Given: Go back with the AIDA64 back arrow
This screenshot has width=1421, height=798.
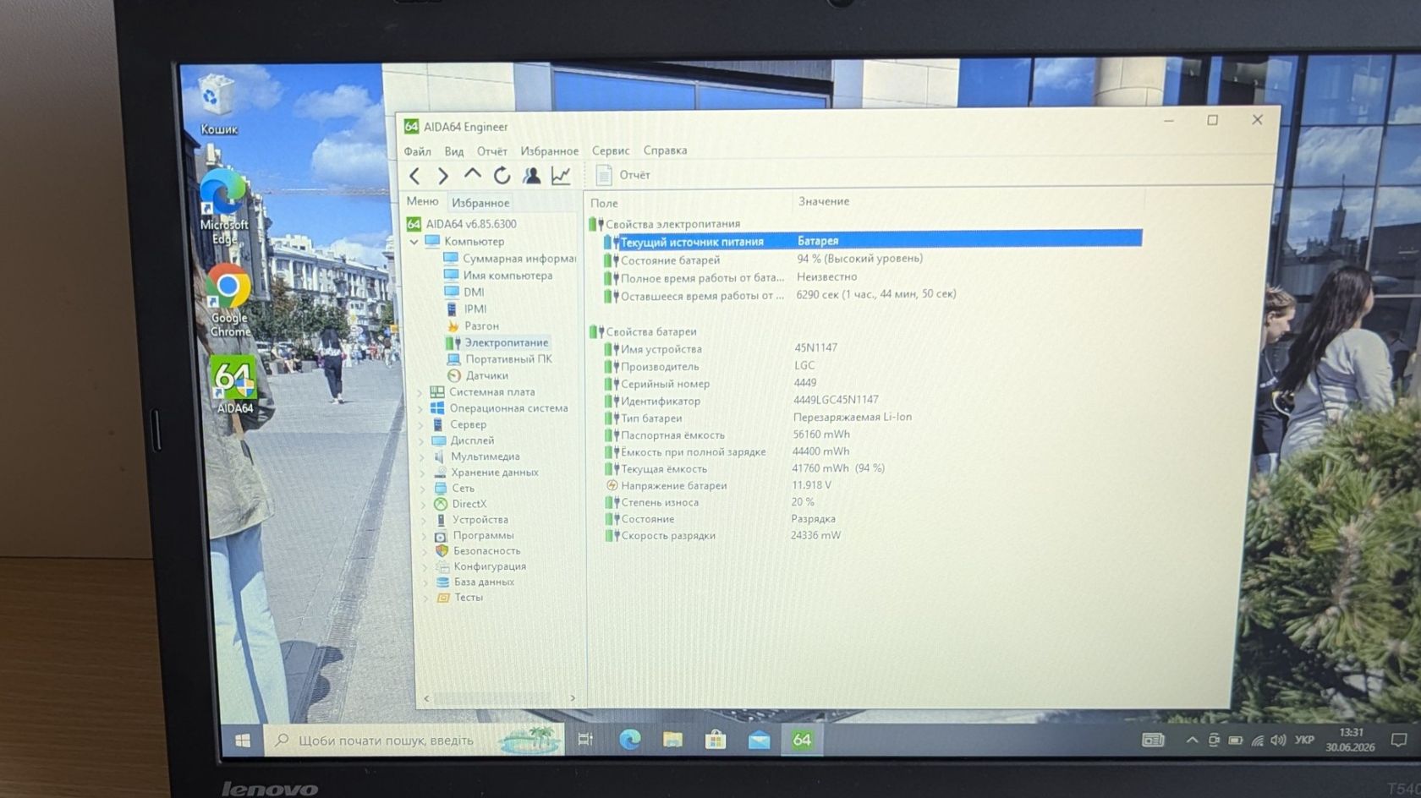Looking at the screenshot, I should pos(414,176).
